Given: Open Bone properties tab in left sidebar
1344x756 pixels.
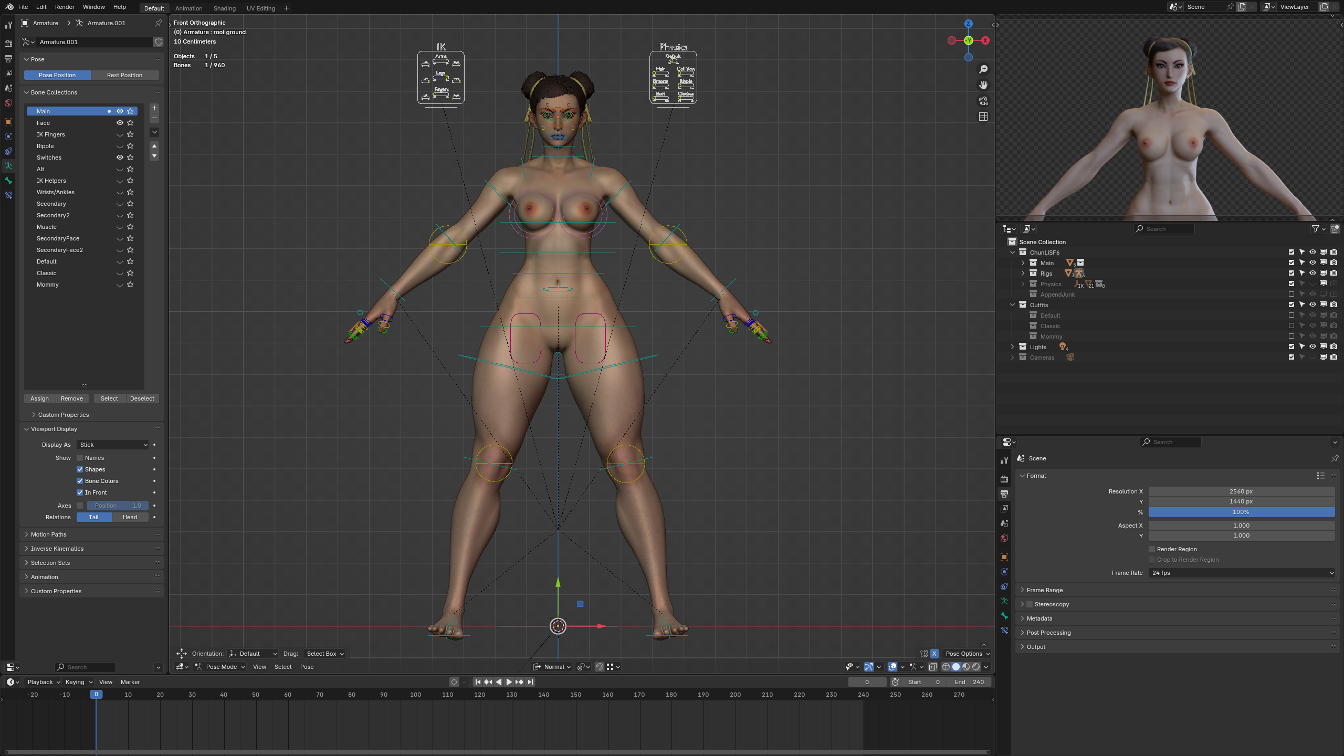Looking at the screenshot, I should 8,181.
